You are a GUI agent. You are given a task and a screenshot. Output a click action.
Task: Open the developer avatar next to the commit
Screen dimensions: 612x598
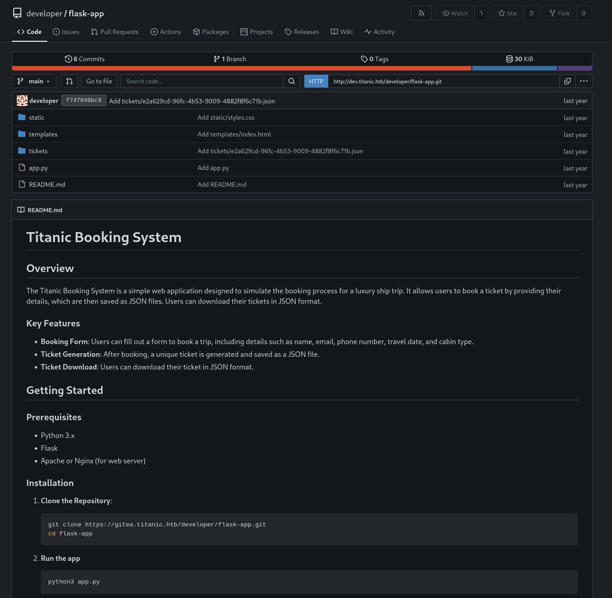22,100
